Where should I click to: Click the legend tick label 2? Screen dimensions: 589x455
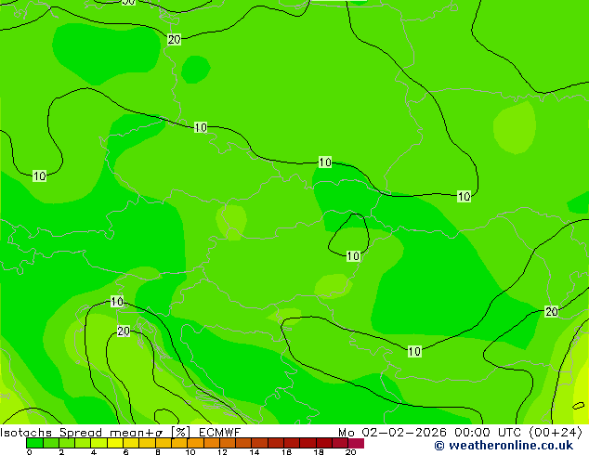click(x=61, y=452)
